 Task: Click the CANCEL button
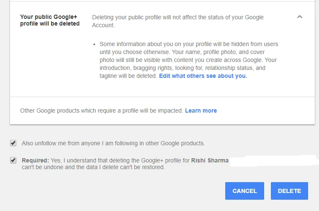[x=244, y=191]
